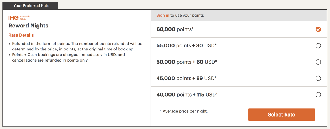The width and height of the screenshot is (330, 129).
Task: Click the Points + Cash bookings bullet
Action: tap(68, 57)
